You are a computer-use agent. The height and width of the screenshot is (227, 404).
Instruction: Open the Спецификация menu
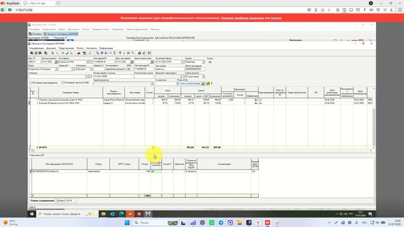click(x=37, y=48)
